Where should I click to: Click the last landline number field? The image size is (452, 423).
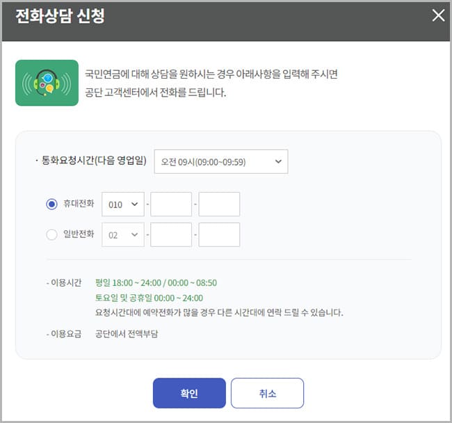tap(219, 234)
